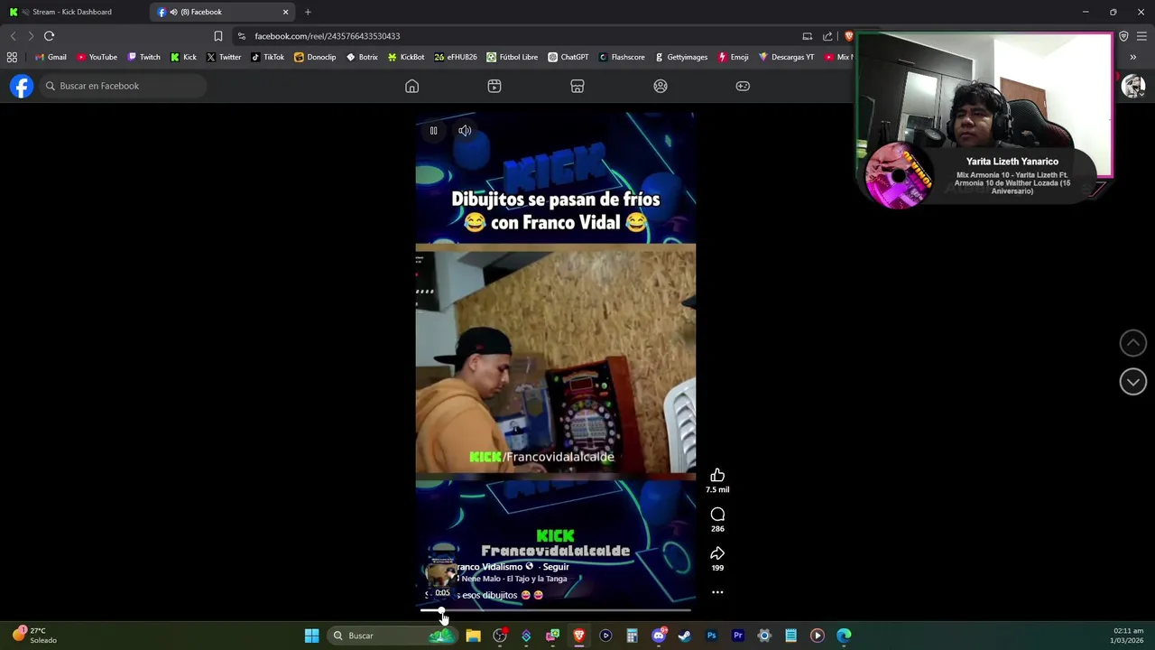Go to the next reel with down chevron

(x=1133, y=382)
